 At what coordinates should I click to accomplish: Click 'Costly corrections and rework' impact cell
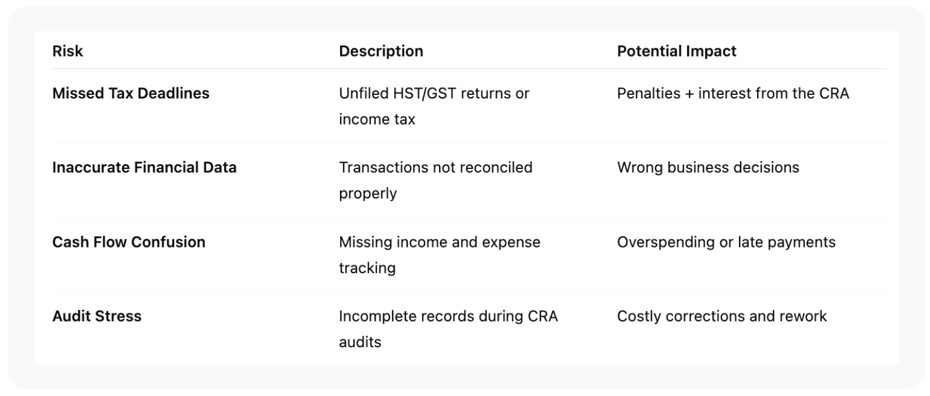(x=722, y=316)
